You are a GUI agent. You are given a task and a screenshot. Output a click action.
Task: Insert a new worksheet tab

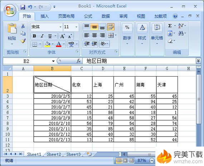(x=89, y=154)
